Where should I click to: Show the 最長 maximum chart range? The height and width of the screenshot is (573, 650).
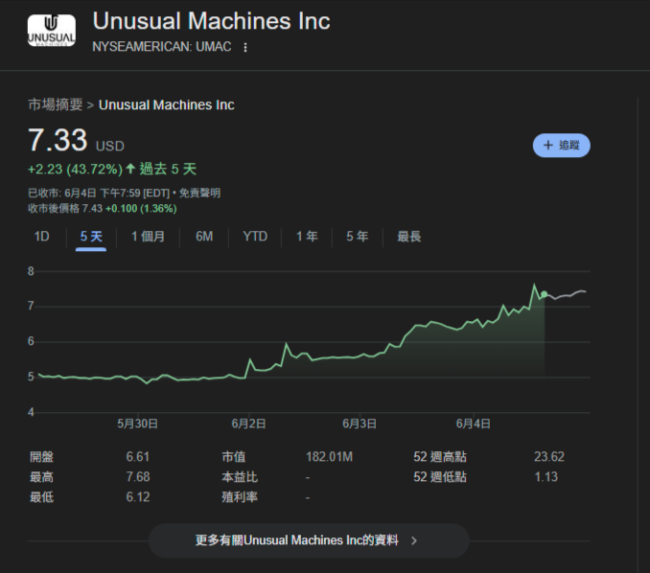coord(409,237)
